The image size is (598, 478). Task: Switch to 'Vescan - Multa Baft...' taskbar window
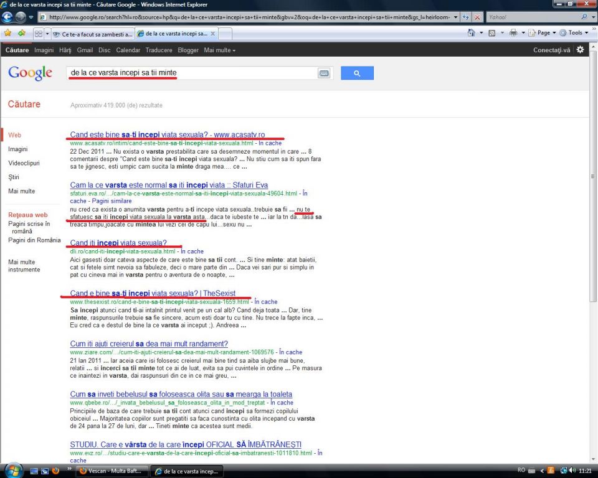click(113, 471)
